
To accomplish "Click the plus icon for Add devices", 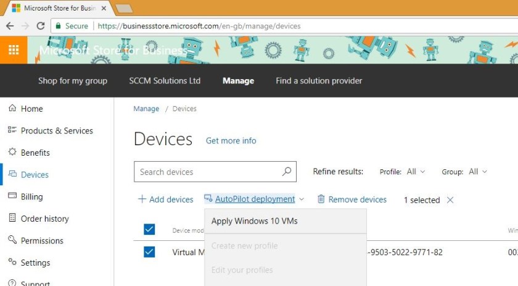I will point(142,199).
